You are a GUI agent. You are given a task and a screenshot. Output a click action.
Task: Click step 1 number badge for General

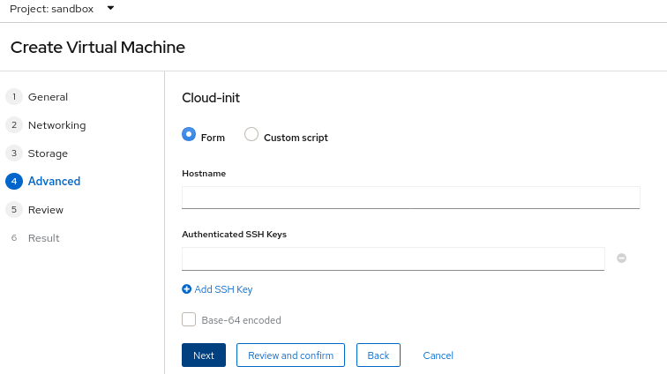(x=13, y=97)
